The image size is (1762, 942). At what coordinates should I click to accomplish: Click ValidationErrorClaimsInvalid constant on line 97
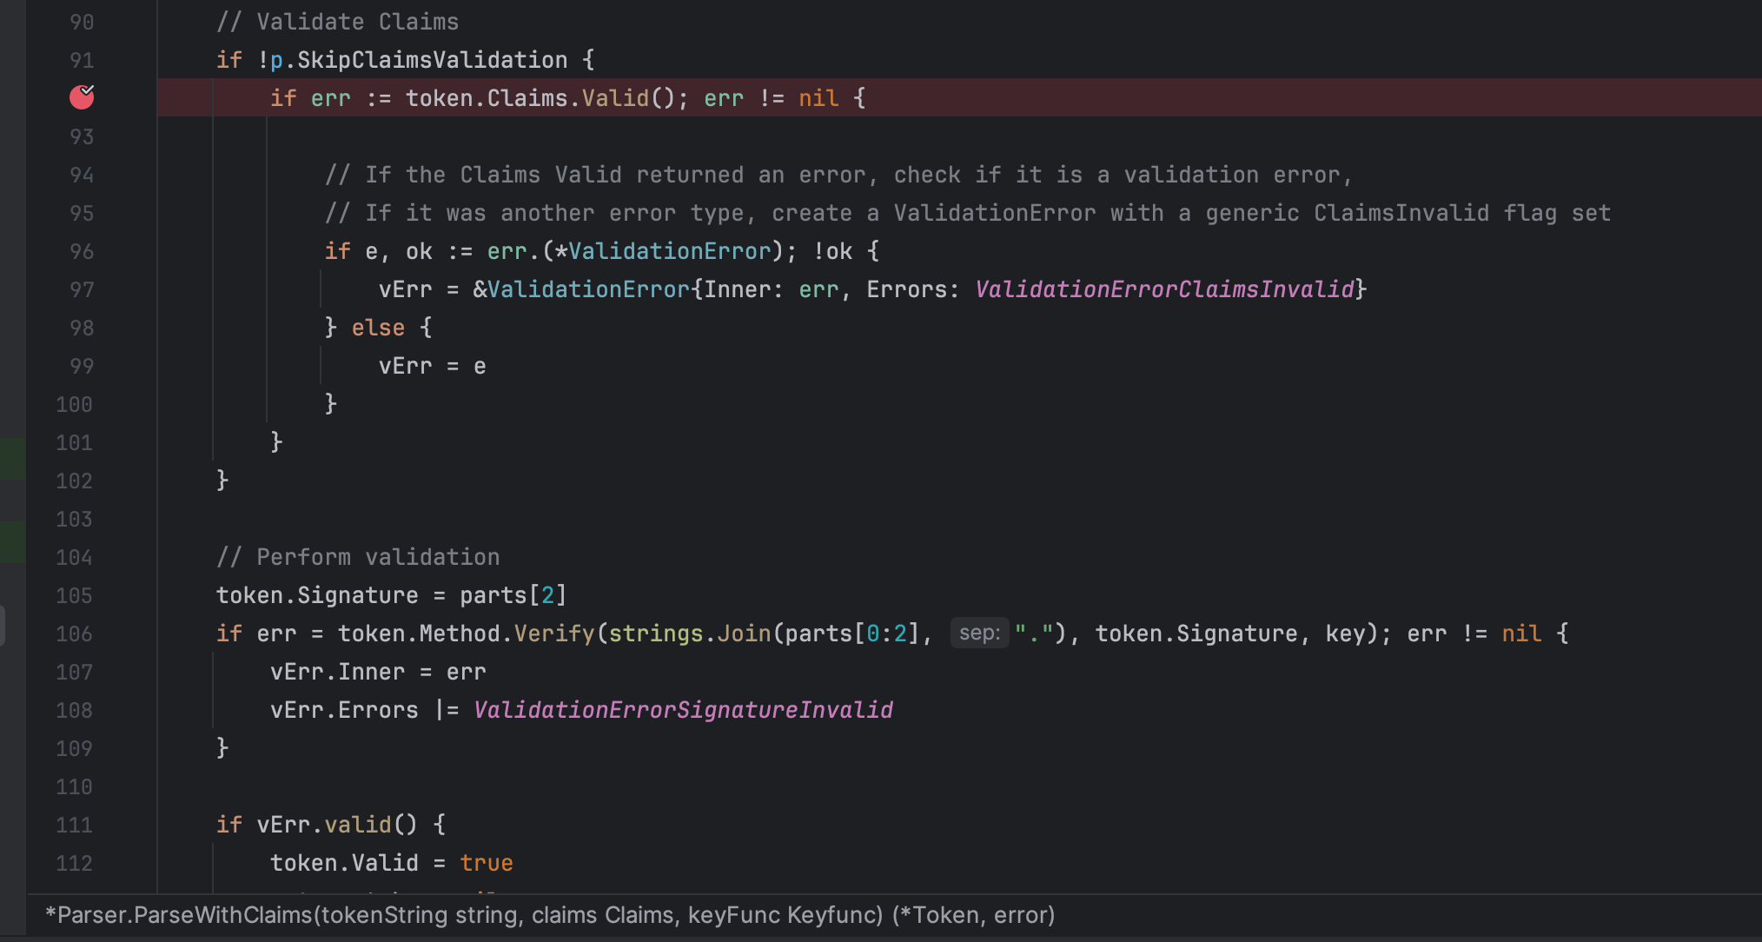(1164, 289)
